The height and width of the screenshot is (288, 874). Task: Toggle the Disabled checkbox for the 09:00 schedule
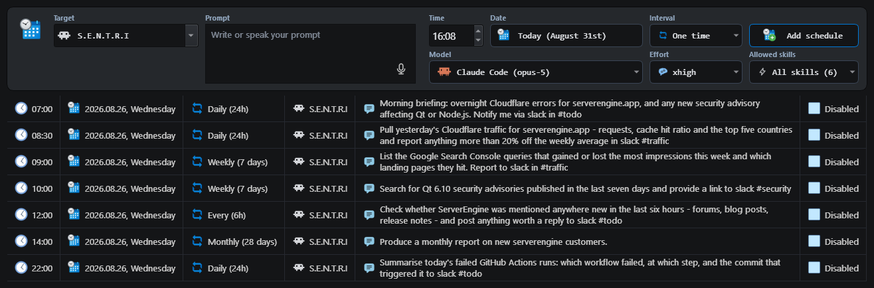[814, 161]
